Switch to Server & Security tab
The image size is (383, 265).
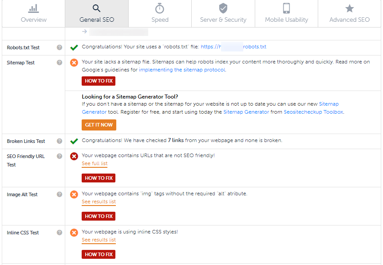pyautogui.click(x=223, y=14)
